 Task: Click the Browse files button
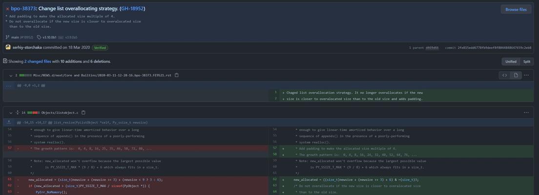(516, 10)
